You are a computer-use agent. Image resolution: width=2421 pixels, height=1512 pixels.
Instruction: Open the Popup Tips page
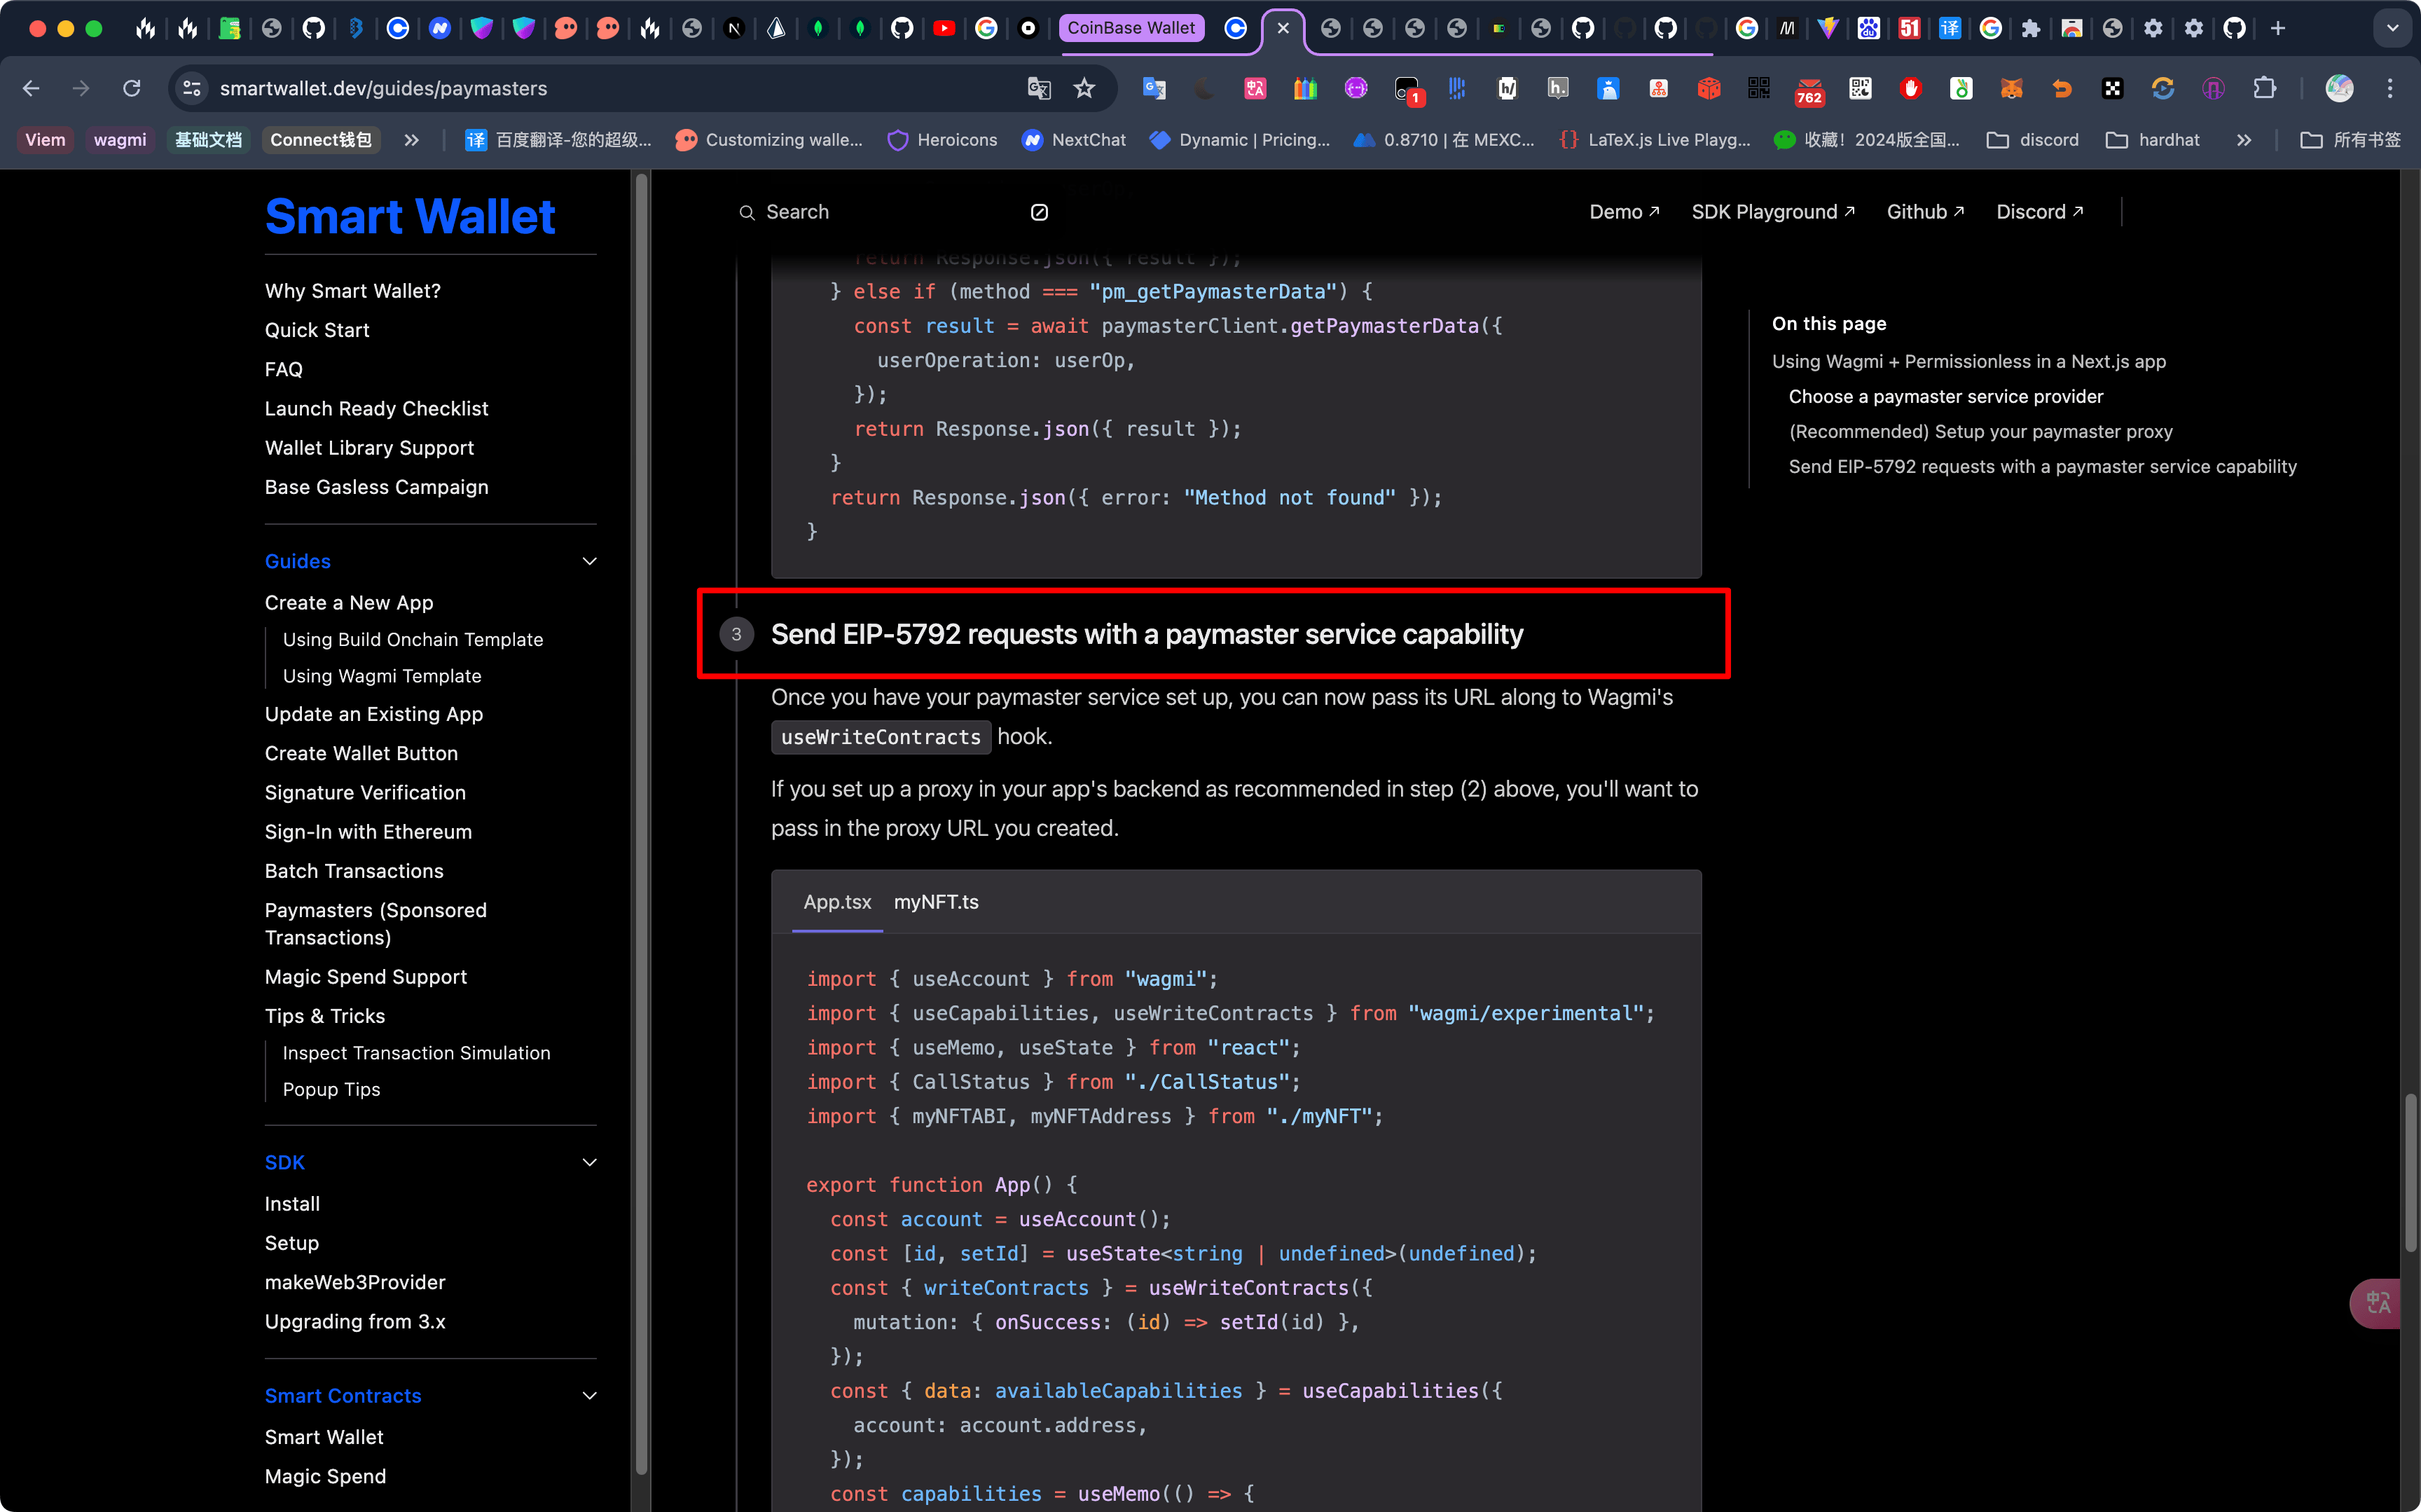click(x=332, y=1089)
